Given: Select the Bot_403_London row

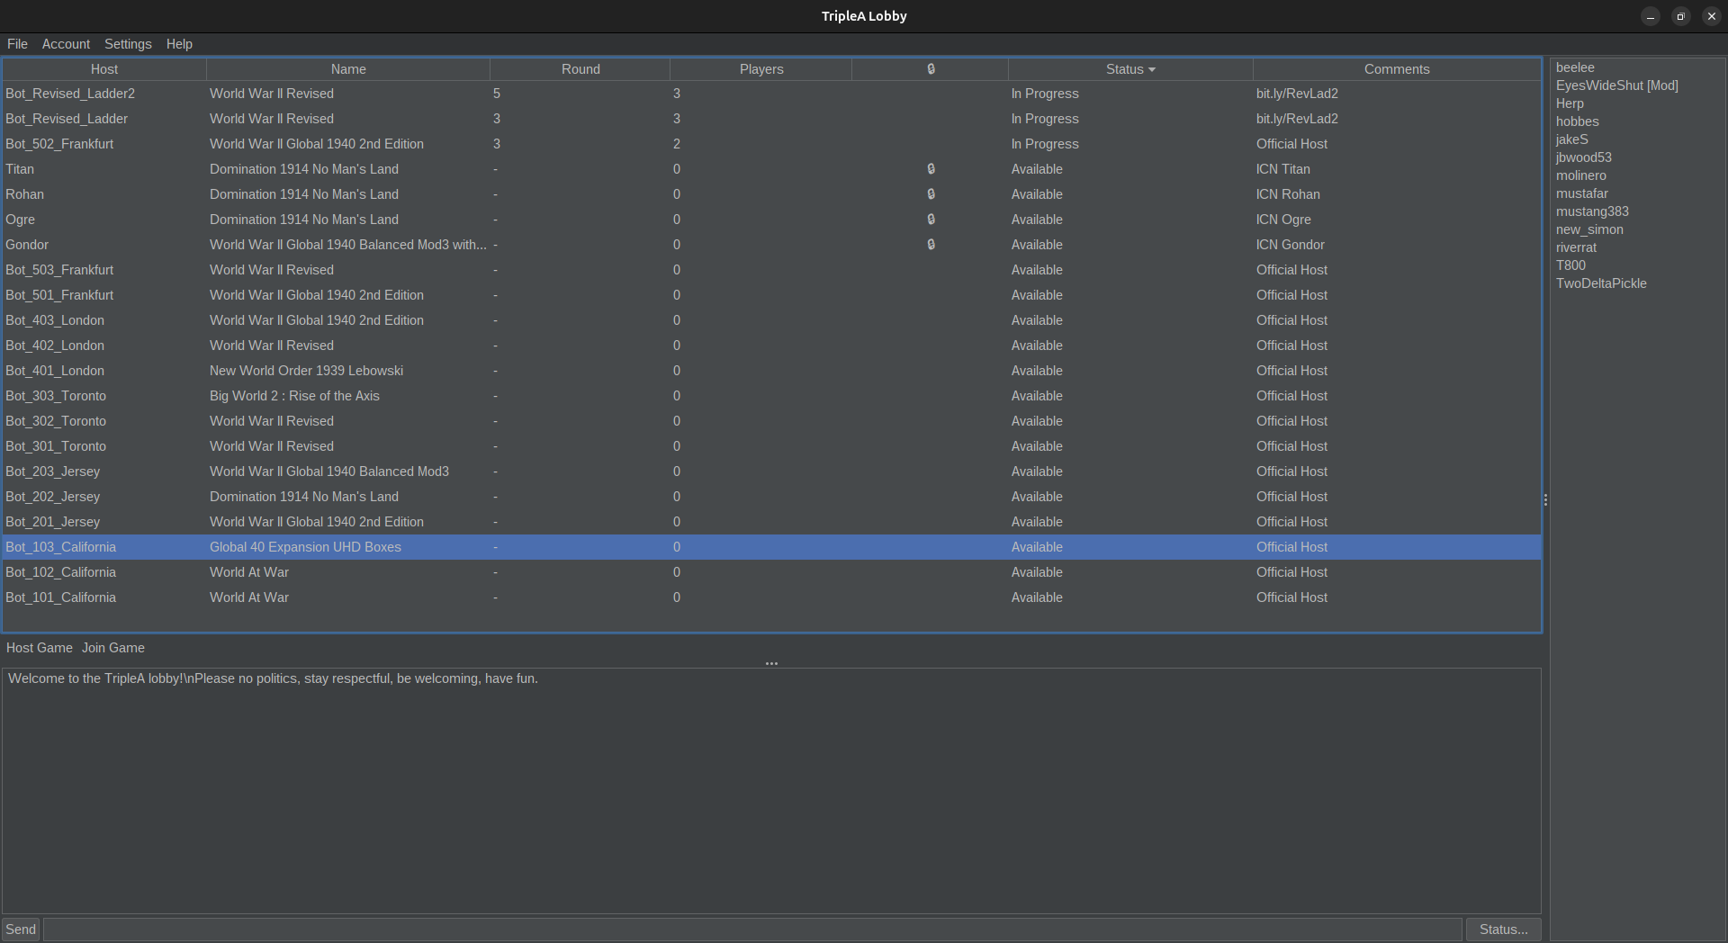Looking at the screenshot, I should coord(771,320).
